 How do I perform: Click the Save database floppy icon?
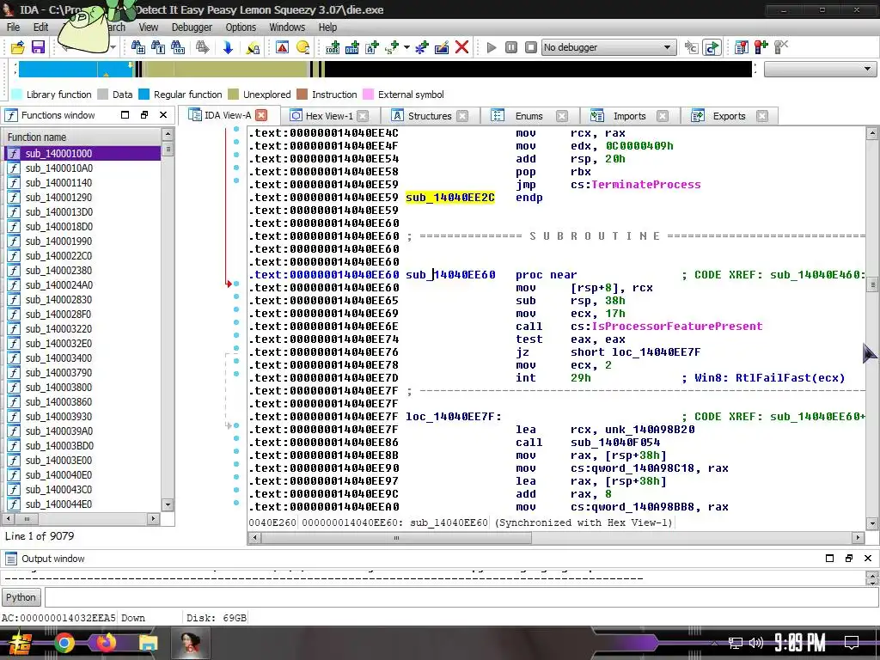pos(38,48)
